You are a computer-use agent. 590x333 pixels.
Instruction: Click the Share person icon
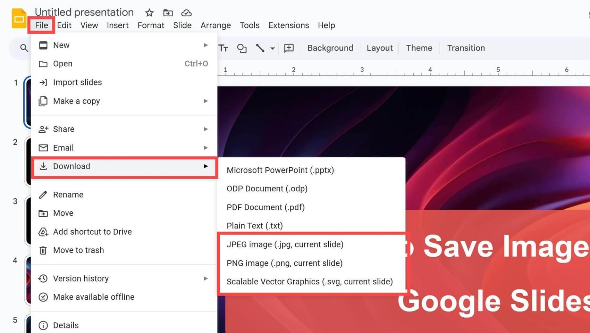click(x=43, y=129)
